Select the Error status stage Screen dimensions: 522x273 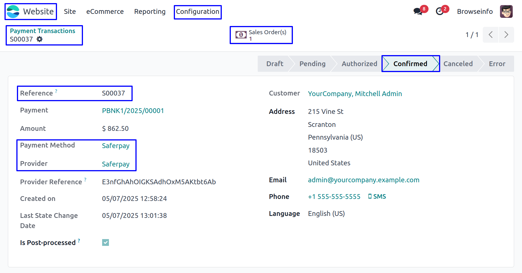click(x=497, y=64)
